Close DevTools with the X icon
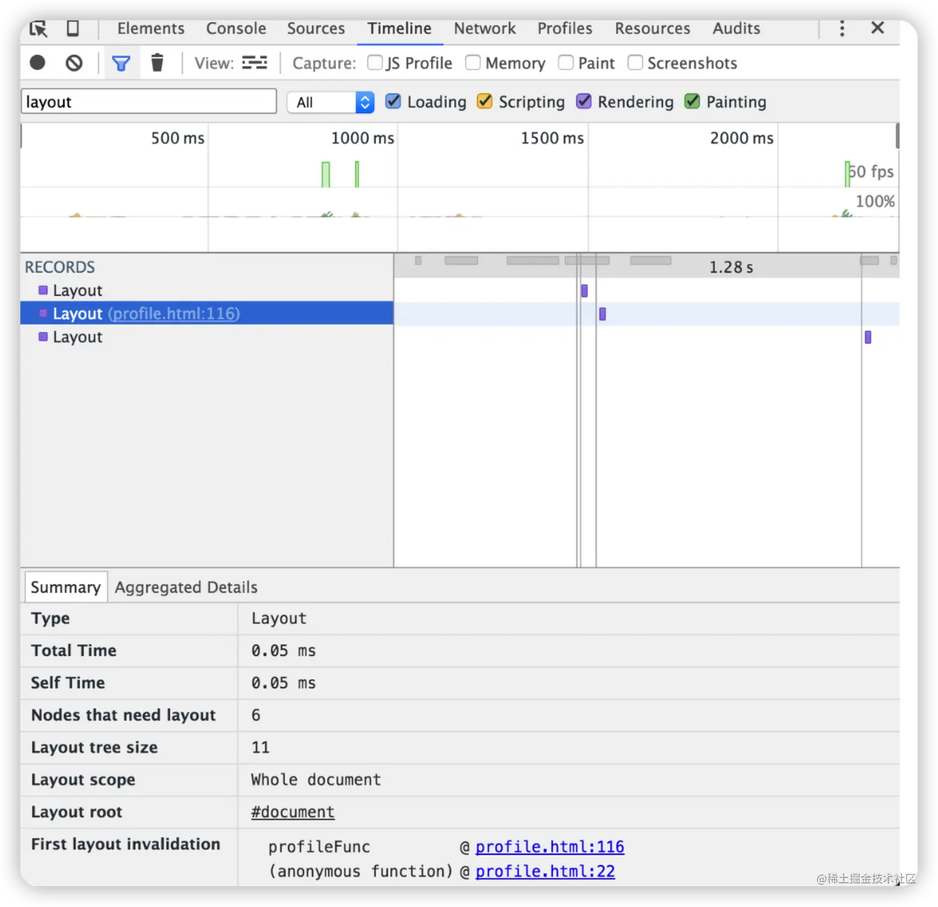Image resolution: width=938 pixels, height=907 pixels. (877, 28)
